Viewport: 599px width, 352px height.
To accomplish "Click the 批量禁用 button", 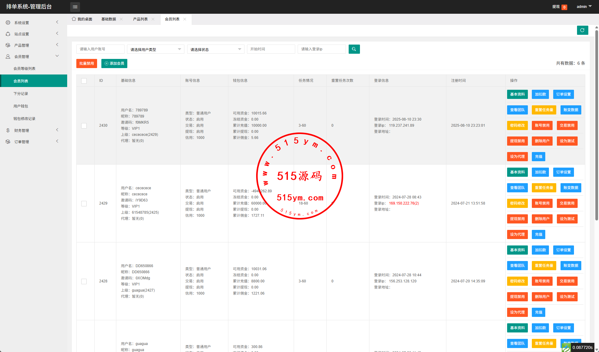I will click(x=87, y=64).
